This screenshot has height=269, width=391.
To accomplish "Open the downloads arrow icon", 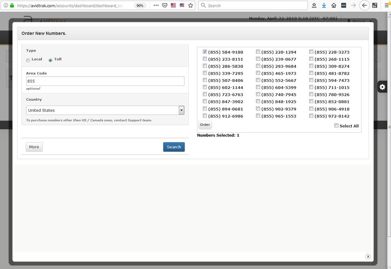I will 324,5.
